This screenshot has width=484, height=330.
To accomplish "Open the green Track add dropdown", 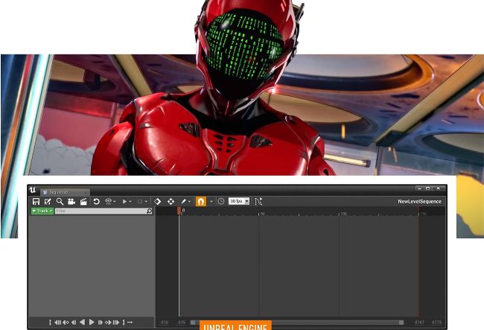I will tap(42, 211).
